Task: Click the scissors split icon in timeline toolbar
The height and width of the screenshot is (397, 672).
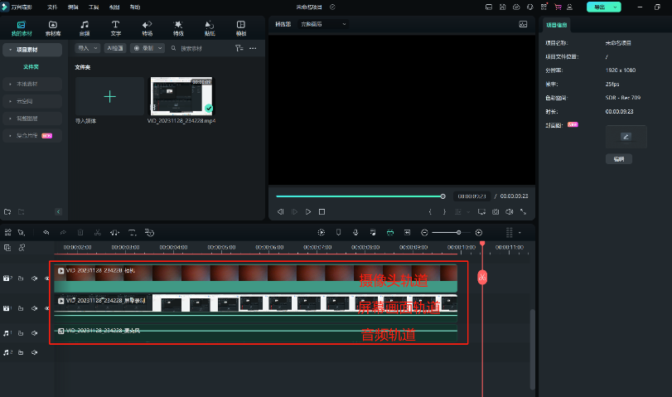Action: 97,233
